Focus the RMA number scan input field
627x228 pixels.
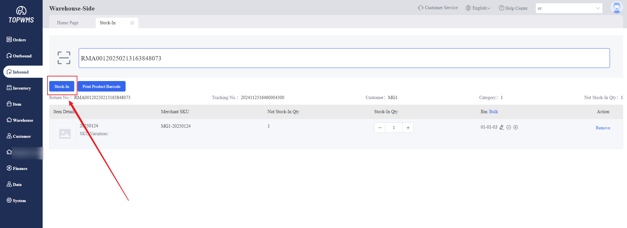point(344,58)
